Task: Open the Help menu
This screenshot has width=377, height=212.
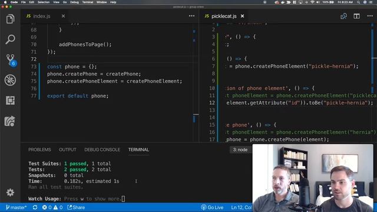Action: 113,2
